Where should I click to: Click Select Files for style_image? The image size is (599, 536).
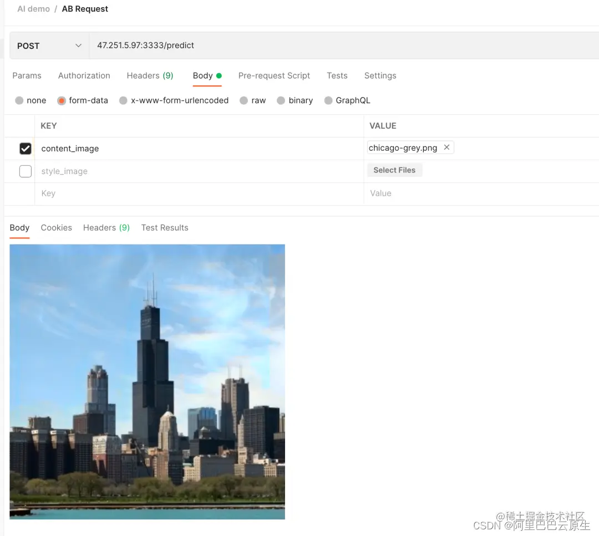point(394,170)
